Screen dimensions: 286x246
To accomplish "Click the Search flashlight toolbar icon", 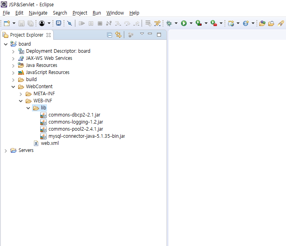I will (x=281, y=23).
